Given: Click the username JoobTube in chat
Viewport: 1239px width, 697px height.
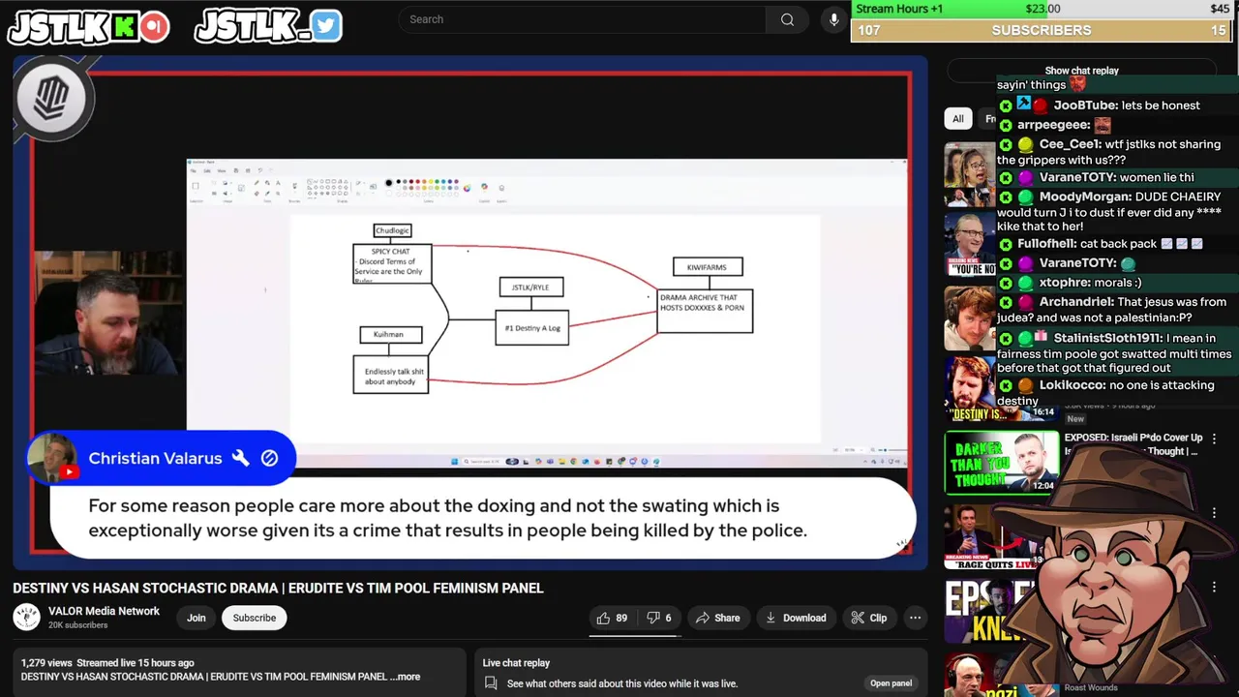Looking at the screenshot, I should coord(1085,106).
